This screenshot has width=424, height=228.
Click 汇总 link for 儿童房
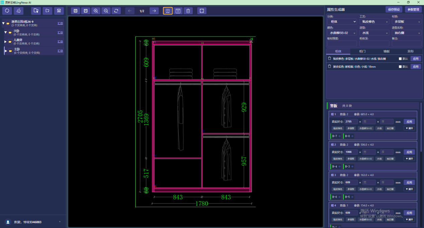(60, 42)
